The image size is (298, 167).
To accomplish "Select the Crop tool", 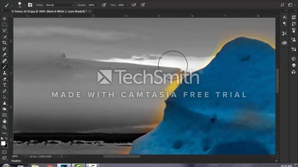I will [x=4, y=43].
